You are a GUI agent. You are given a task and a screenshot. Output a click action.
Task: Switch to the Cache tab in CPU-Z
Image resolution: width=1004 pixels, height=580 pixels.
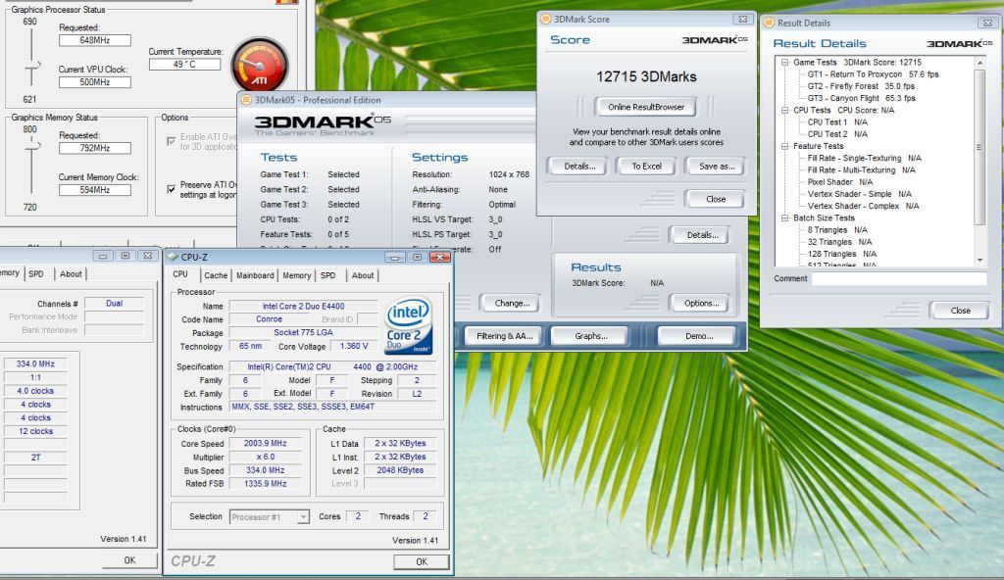[x=216, y=275]
